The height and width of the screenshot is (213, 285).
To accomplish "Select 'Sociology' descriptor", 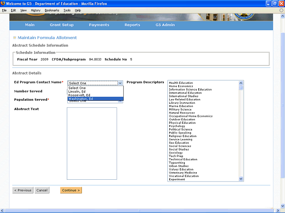I will (176, 153).
